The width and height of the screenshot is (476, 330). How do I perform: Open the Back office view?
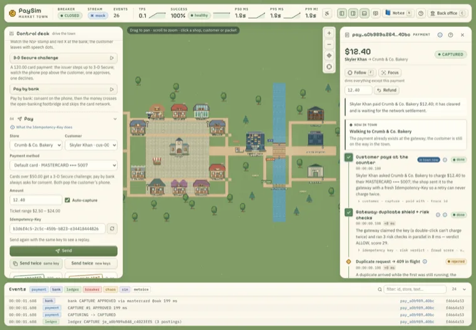point(447,13)
